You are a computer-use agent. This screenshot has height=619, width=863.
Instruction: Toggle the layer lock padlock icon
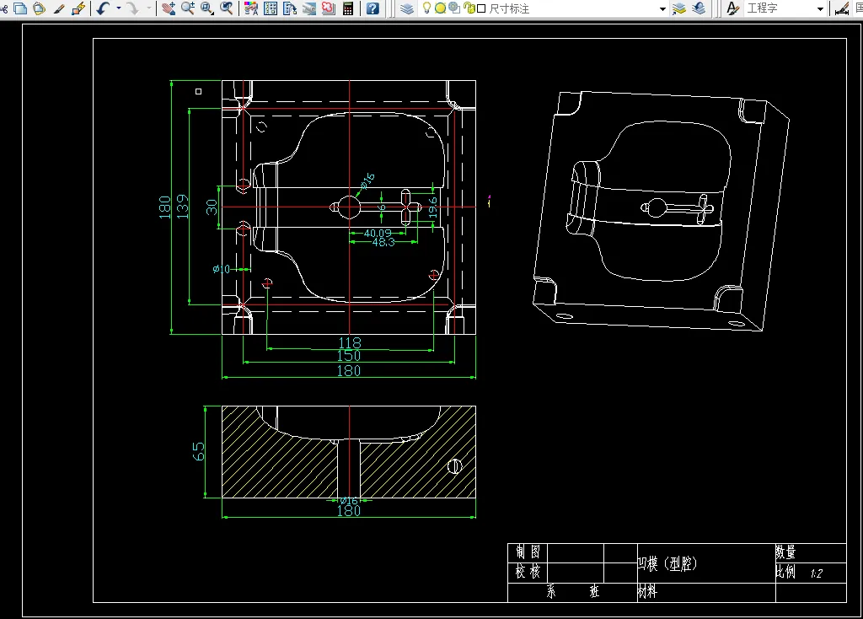[469, 8]
